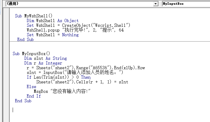Click the line "Set WshShell = Nothing"
Screen dimensions: 210x122
52,35
